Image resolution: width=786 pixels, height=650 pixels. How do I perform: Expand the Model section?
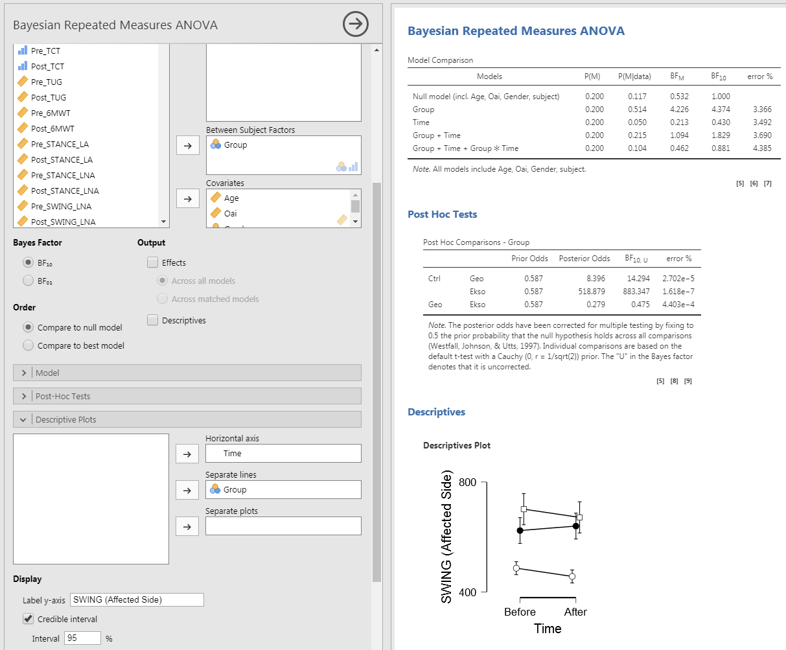click(187, 373)
